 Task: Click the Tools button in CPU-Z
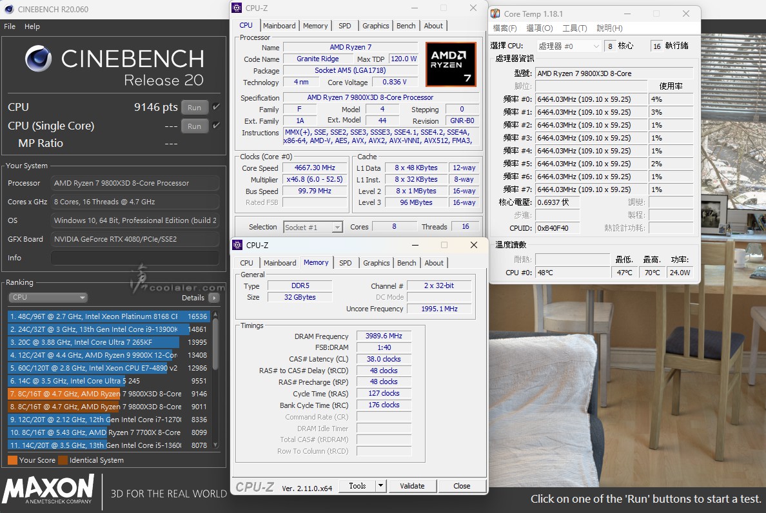pyautogui.click(x=357, y=486)
